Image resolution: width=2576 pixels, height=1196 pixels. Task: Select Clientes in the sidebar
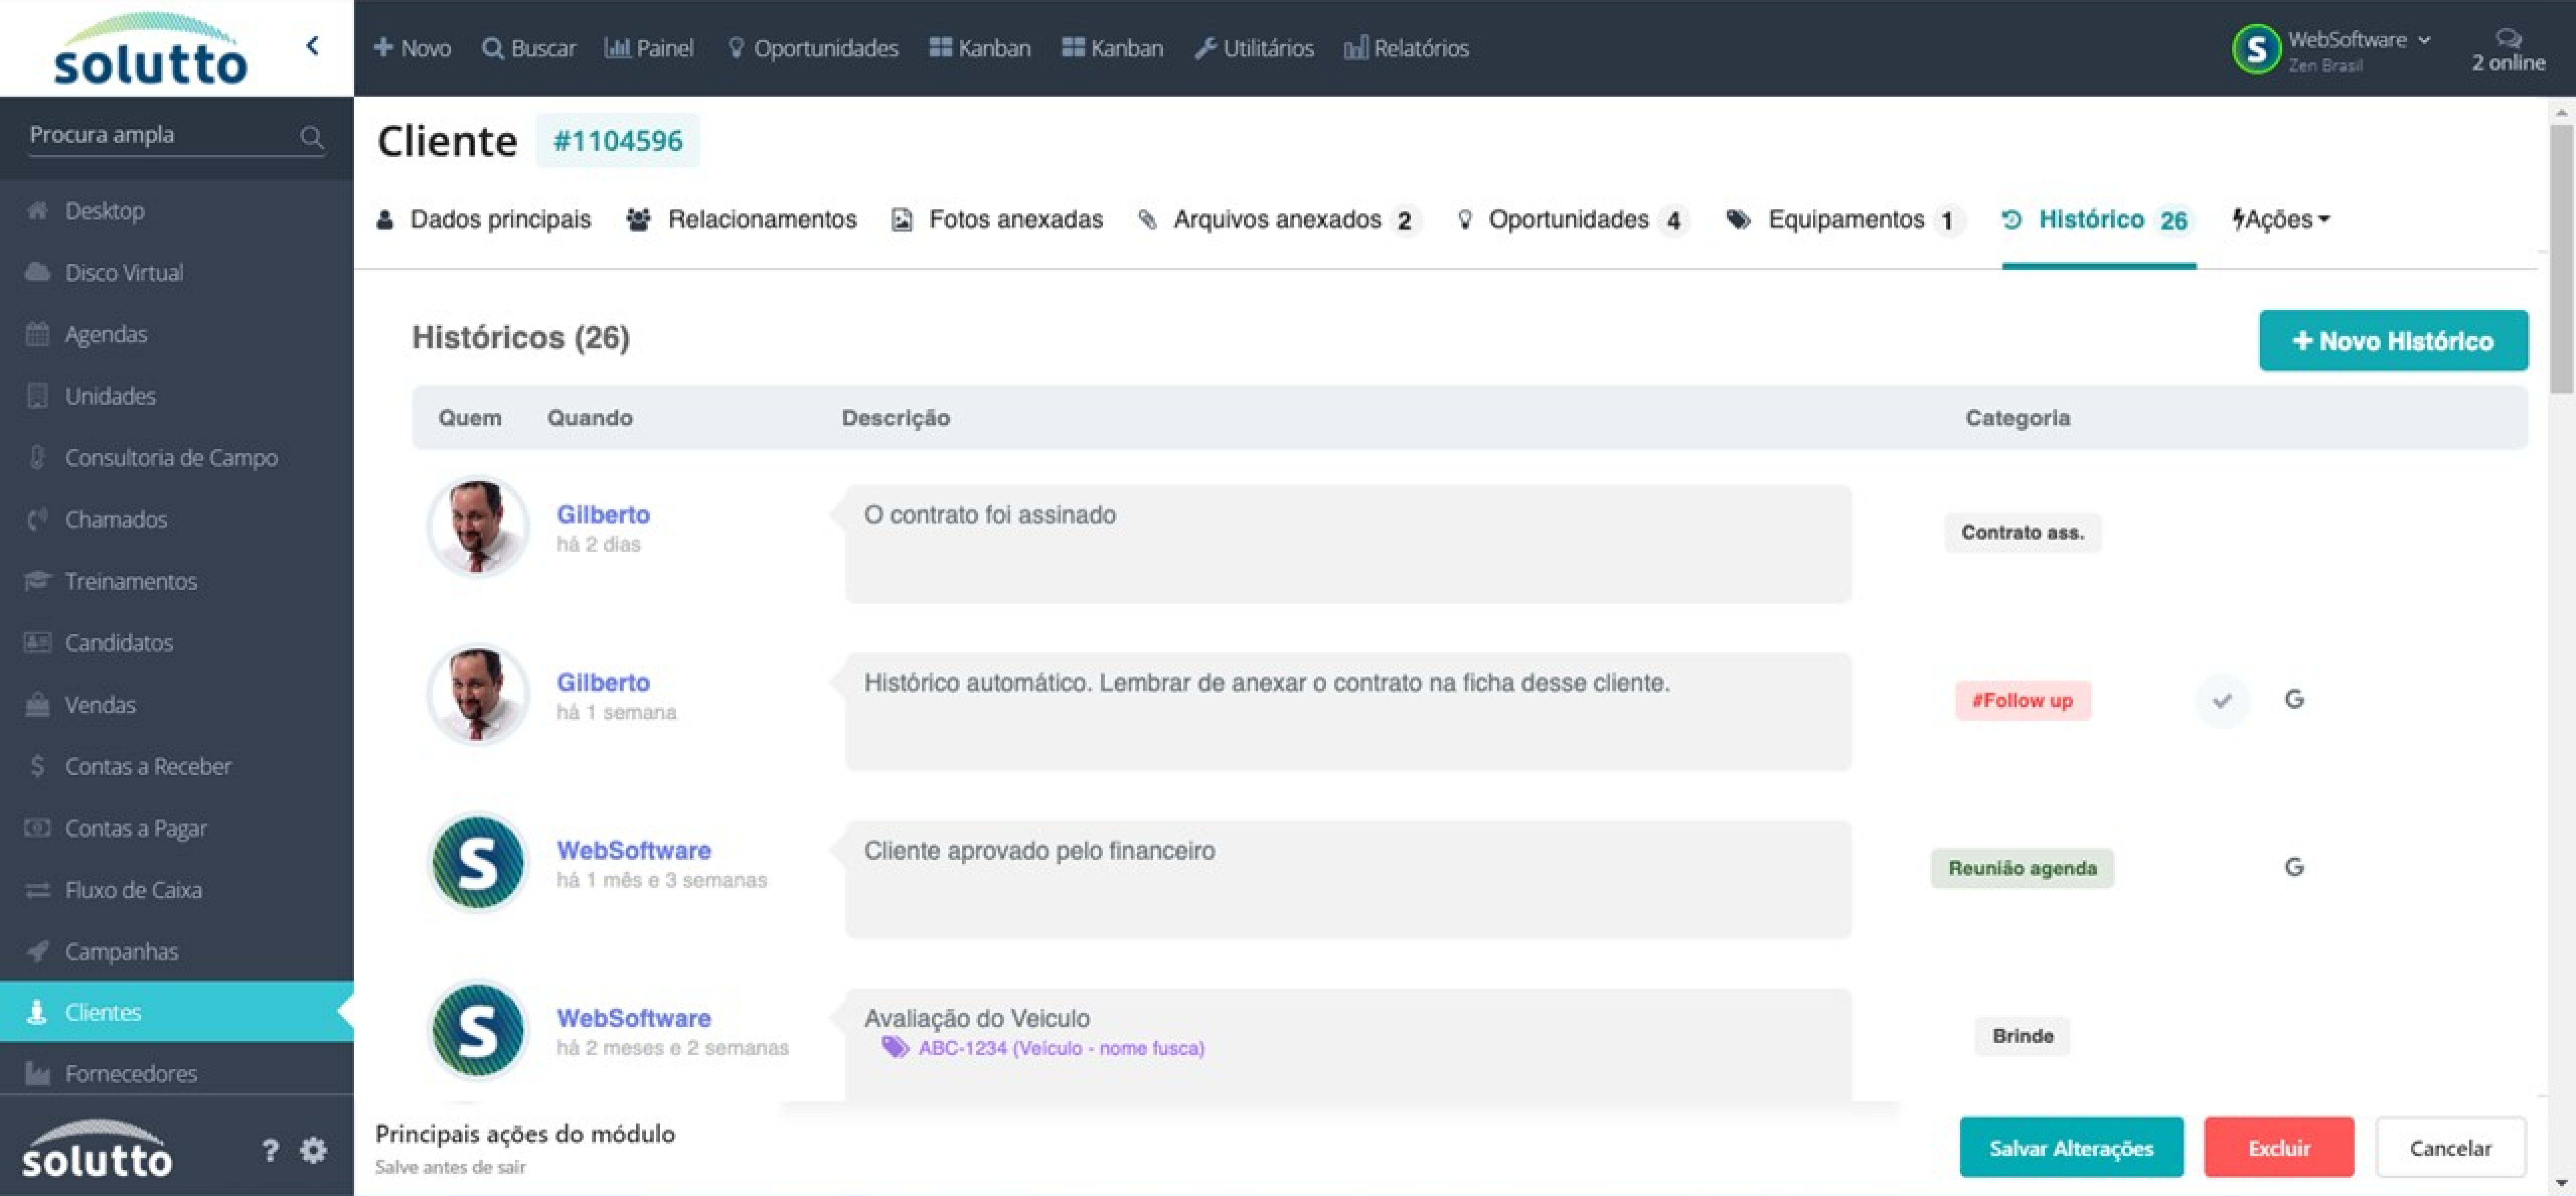point(177,1012)
